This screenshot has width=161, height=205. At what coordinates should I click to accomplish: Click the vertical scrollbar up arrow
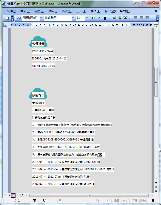156,27
